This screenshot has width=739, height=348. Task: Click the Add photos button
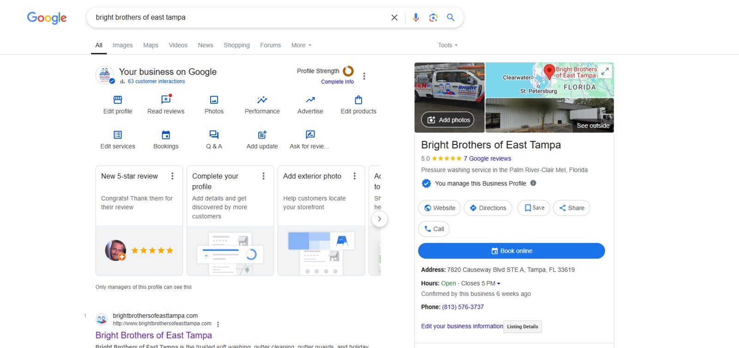[448, 120]
